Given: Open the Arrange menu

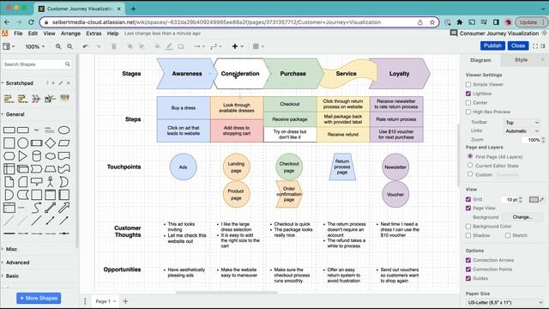Looking at the screenshot, I should coord(70,33).
